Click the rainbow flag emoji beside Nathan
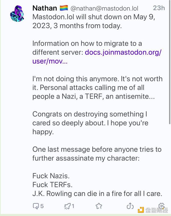 click(64, 8)
